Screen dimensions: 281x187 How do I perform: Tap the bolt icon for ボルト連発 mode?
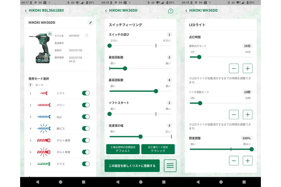coord(44,140)
